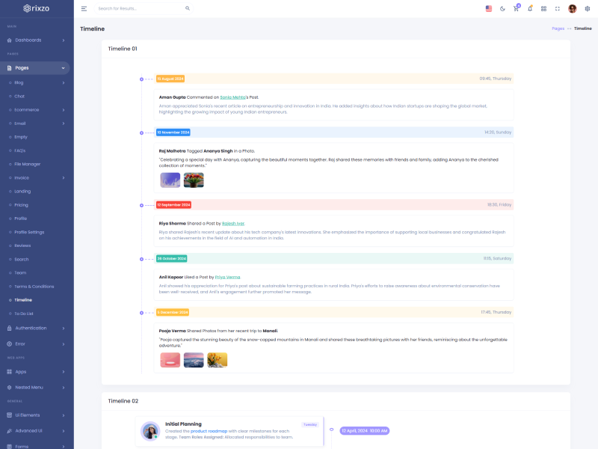Expand the Dashboards sidebar menu
This screenshot has width=598, height=449.
[37, 40]
